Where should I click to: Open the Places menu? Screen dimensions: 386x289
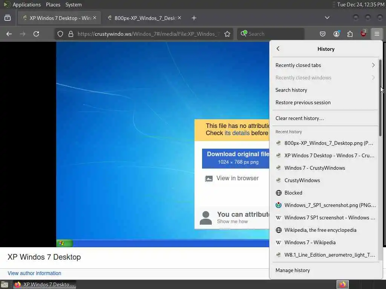click(x=53, y=5)
